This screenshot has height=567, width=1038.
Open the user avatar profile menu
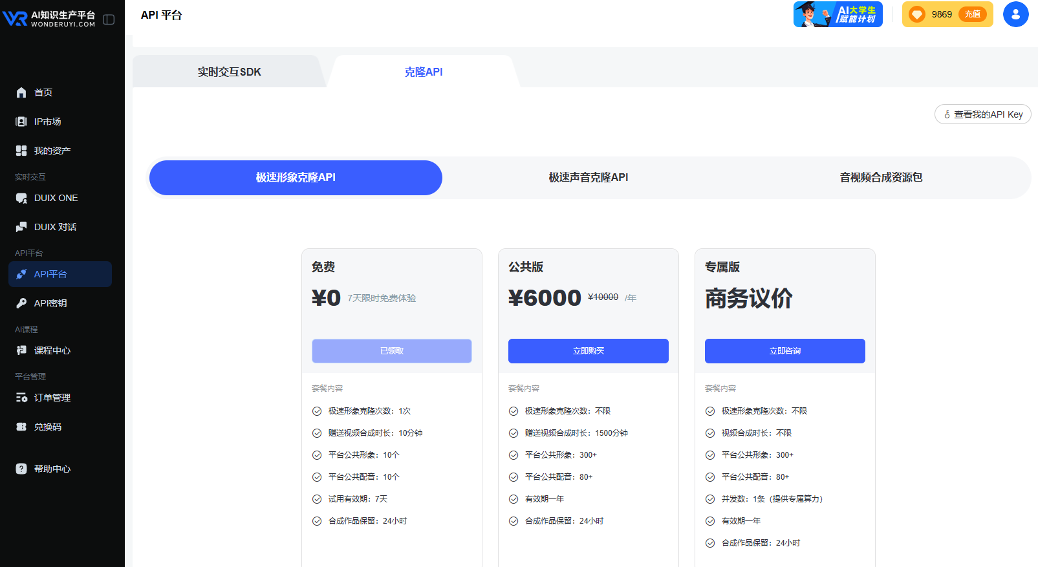(x=1015, y=14)
